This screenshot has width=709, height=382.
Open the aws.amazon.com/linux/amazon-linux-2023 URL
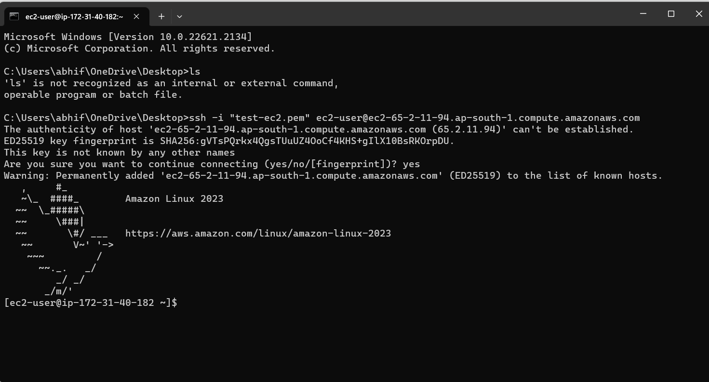pyautogui.click(x=258, y=233)
